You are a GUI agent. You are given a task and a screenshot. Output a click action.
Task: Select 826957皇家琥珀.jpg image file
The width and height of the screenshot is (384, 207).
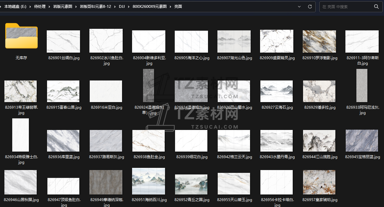[x=319, y=182]
